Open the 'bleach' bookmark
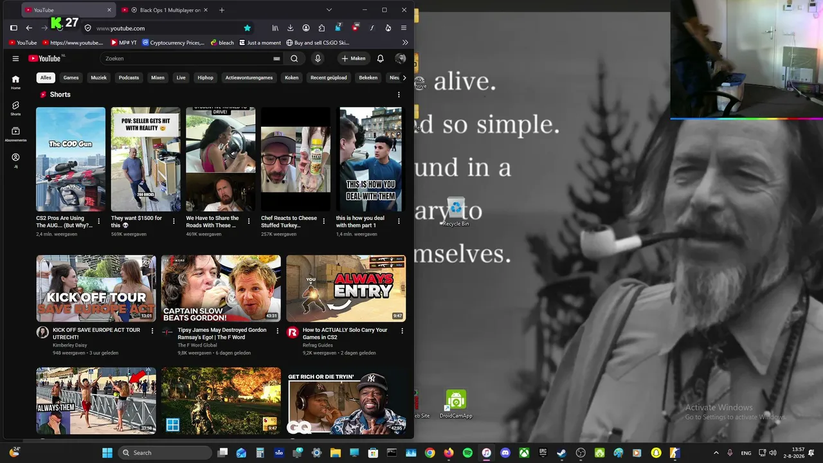 pos(222,43)
